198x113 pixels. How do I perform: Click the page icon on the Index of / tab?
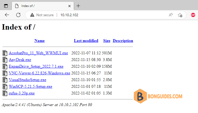coord(17,6)
